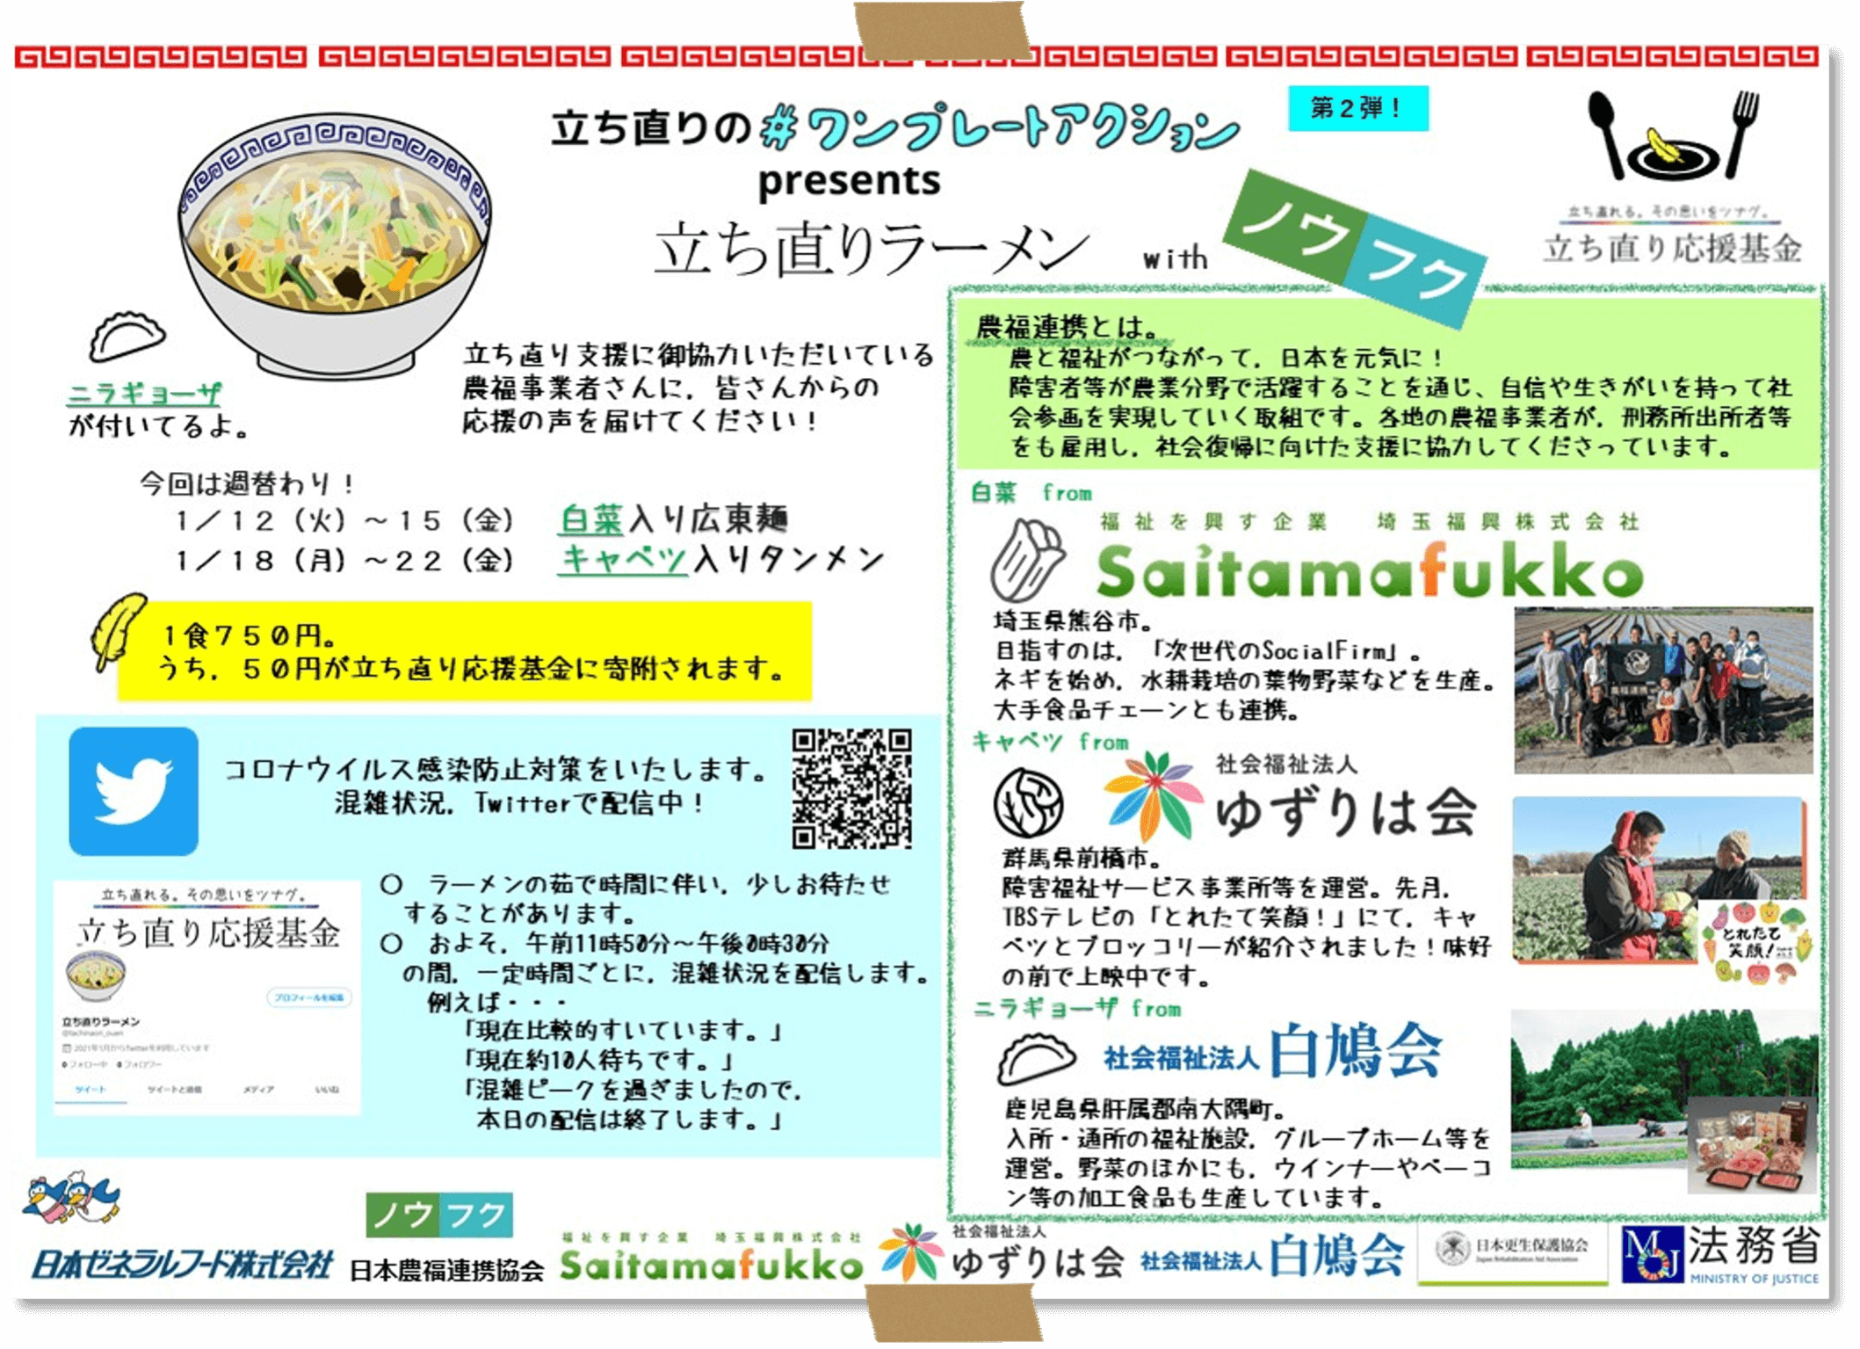The image size is (1860, 1349).
Task: Click the Saitamafukko field group photo
Action: coord(1662,691)
